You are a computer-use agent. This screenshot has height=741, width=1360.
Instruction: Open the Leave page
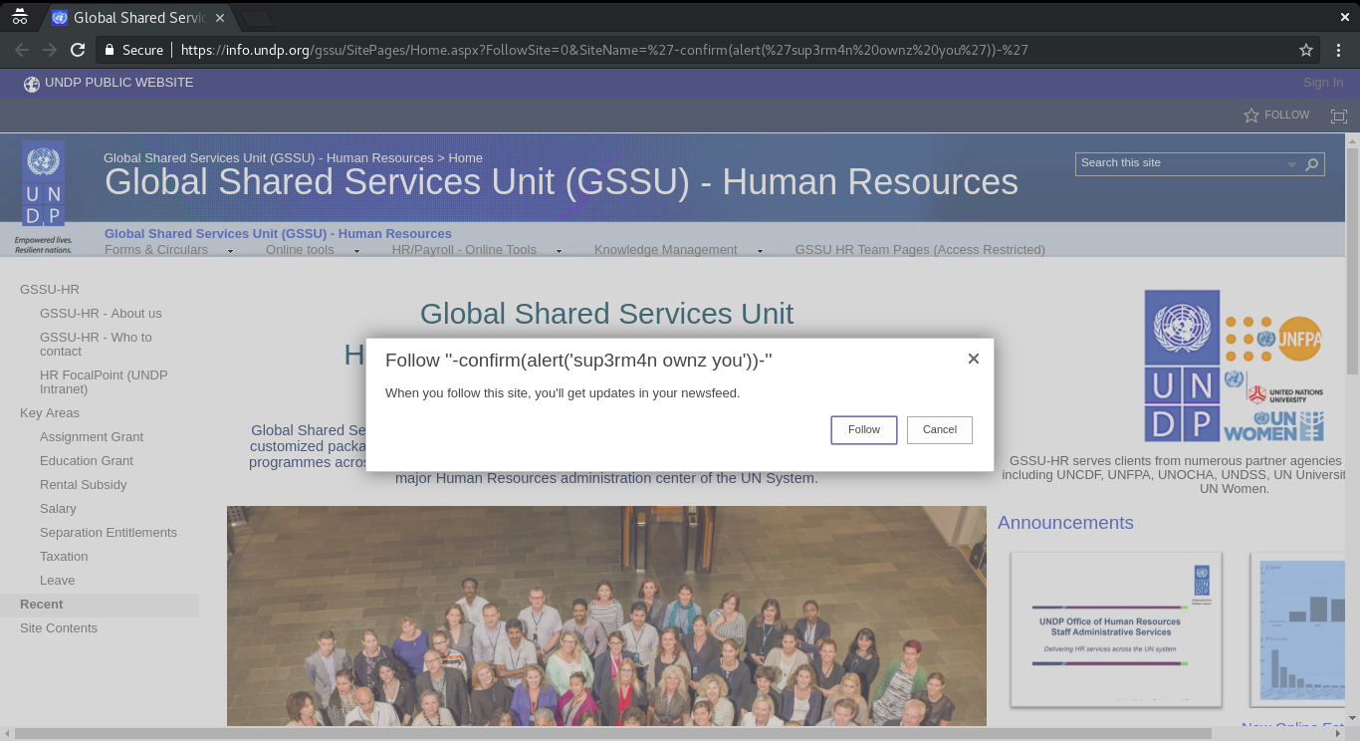tap(58, 581)
